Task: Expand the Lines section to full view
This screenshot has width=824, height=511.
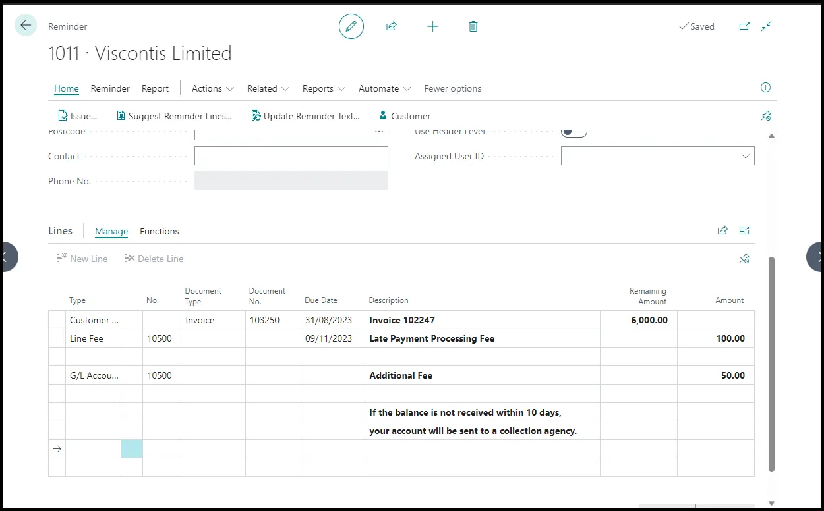Action: [x=744, y=230]
